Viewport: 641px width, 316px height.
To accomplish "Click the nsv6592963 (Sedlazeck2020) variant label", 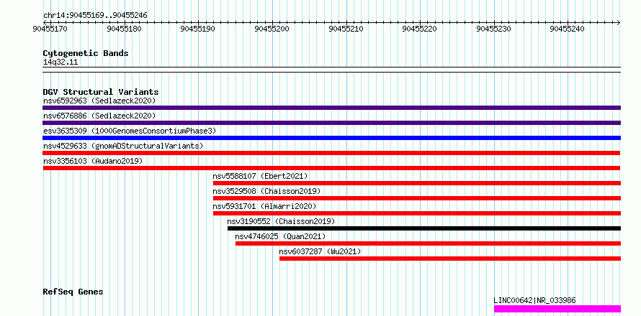I will point(99,101).
